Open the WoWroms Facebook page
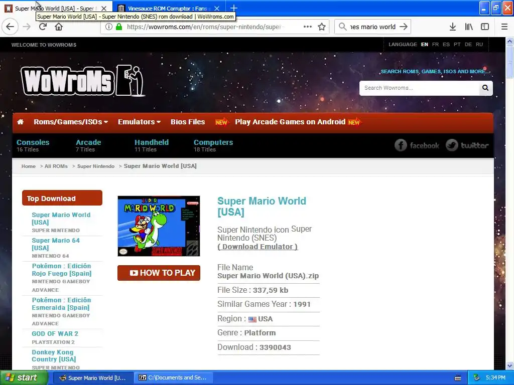The image size is (514, 385). point(417,145)
